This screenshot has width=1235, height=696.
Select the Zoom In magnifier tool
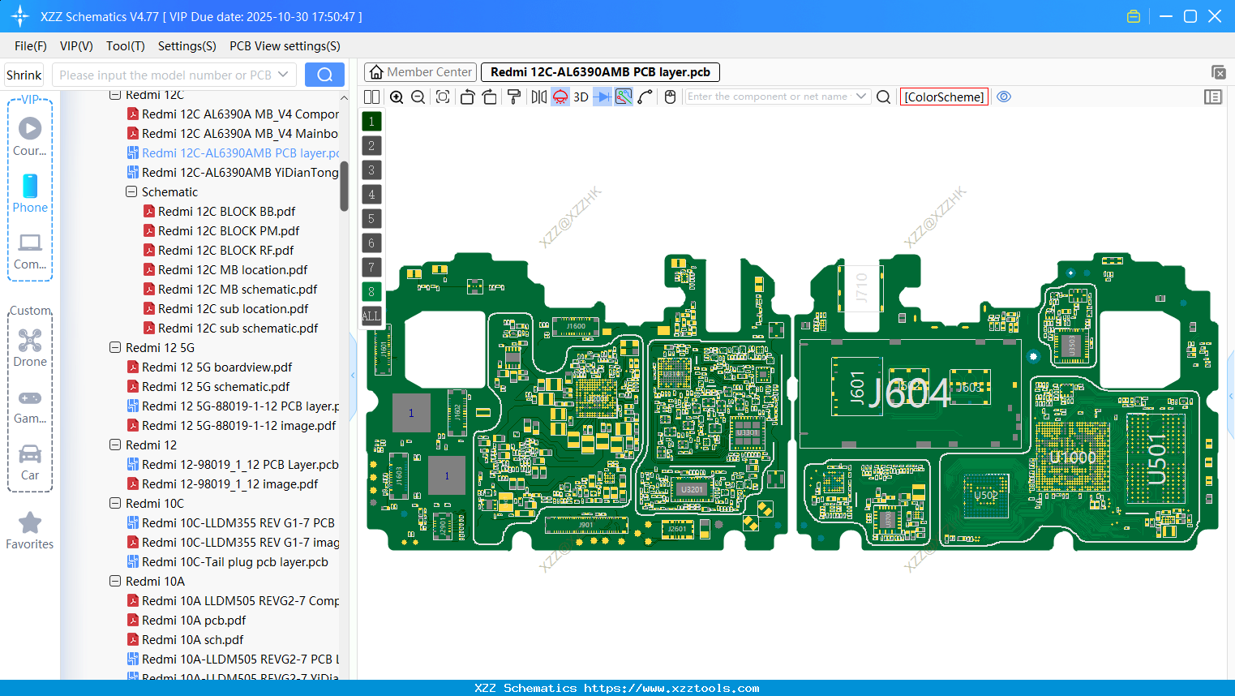pos(397,97)
